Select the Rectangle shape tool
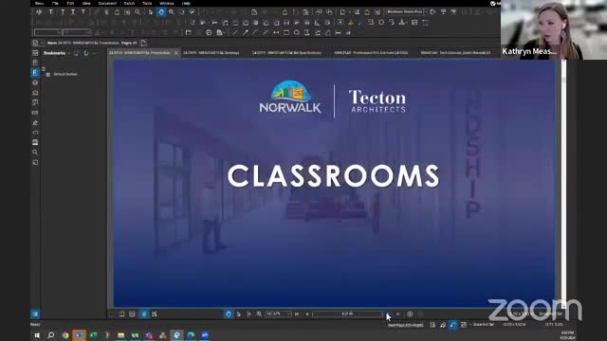 pyautogui.click(x=286, y=33)
